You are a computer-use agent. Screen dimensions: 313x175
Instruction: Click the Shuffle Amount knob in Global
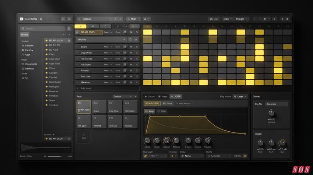pyautogui.click(x=271, y=113)
